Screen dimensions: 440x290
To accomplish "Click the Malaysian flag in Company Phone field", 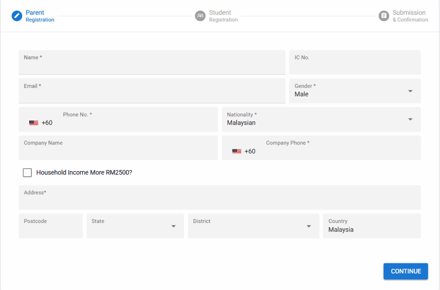I will click(x=237, y=151).
